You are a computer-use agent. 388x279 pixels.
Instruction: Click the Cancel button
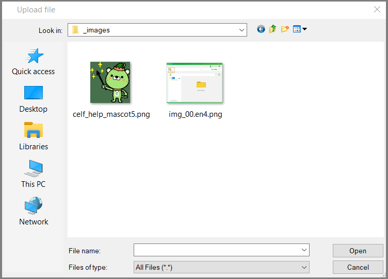click(x=358, y=267)
